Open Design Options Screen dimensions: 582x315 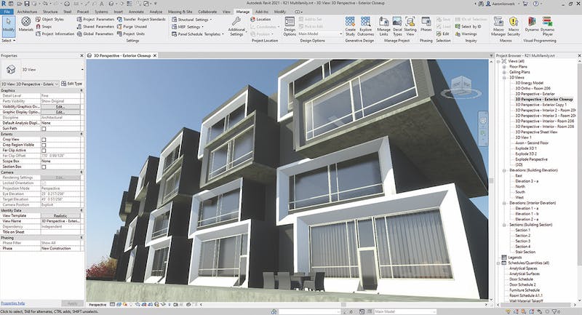pyautogui.click(x=290, y=26)
